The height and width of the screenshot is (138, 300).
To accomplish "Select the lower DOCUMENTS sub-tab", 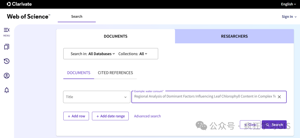I will click(79, 73).
